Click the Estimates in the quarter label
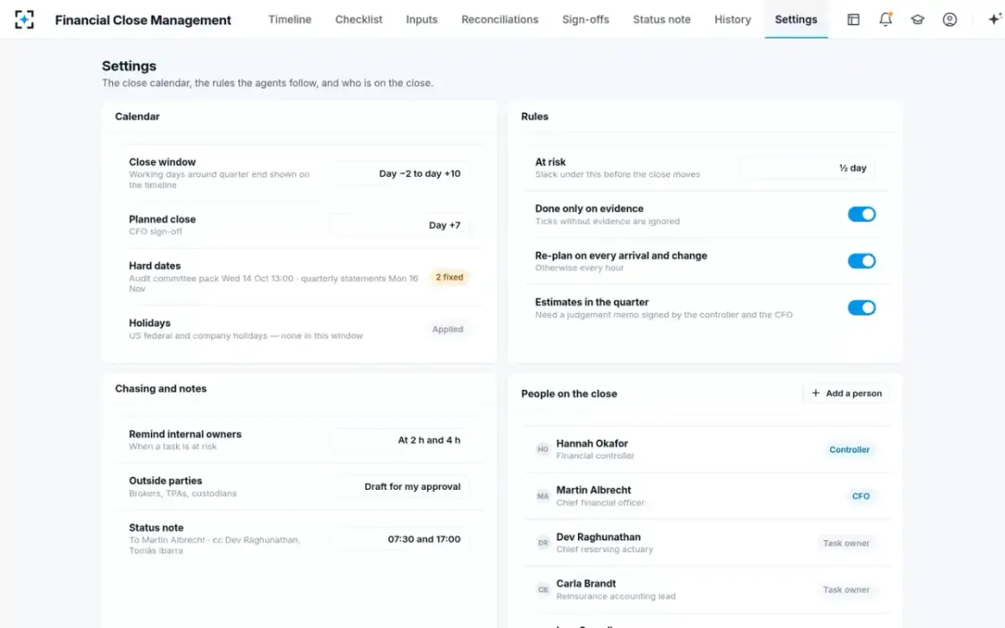This screenshot has width=1005, height=628. (592, 302)
